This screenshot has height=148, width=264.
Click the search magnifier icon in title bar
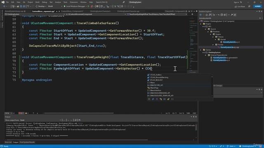point(124,2)
